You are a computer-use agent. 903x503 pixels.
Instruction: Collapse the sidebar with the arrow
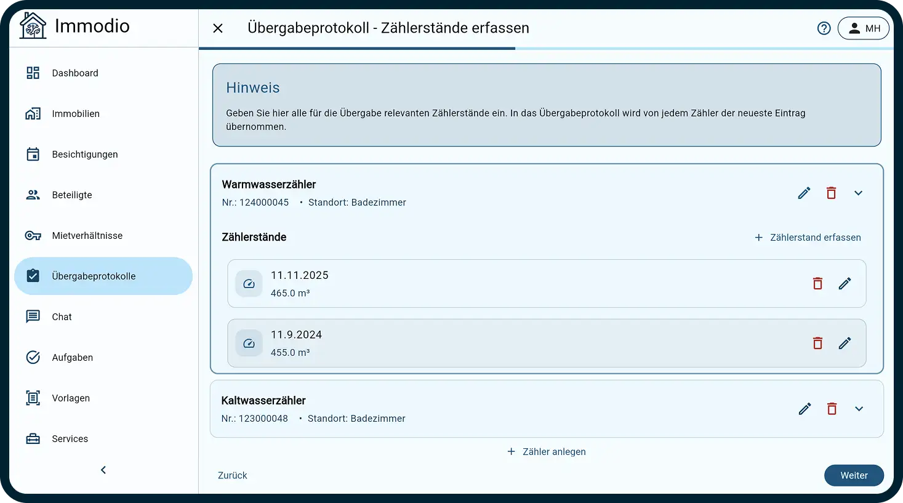pyautogui.click(x=103, y=470)
